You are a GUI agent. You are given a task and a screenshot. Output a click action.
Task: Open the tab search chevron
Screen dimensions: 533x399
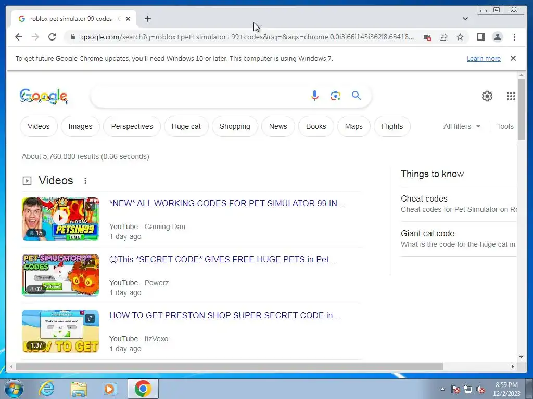[465, 19]
